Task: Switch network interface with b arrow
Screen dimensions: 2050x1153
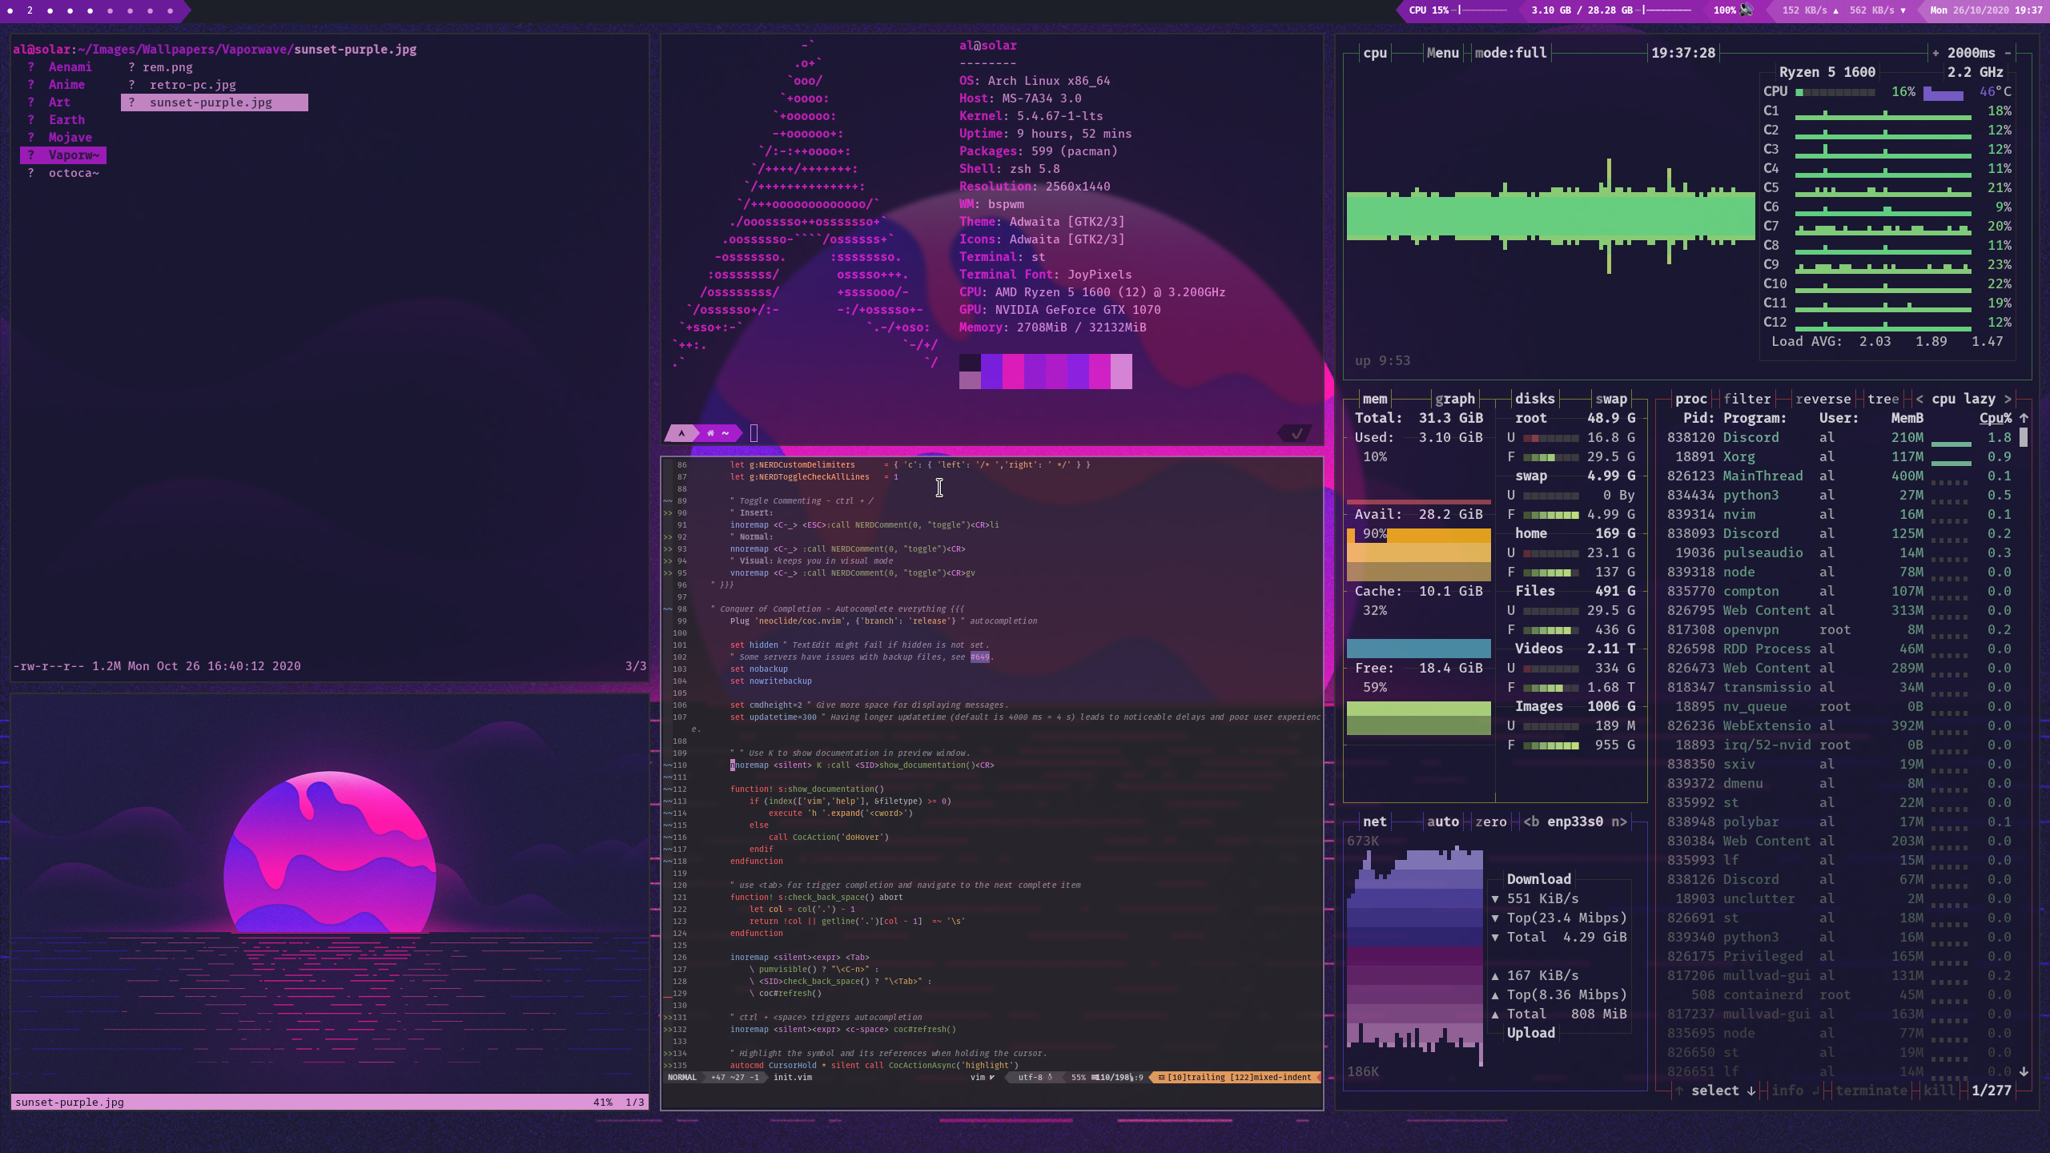Action: click(1531, 822)
